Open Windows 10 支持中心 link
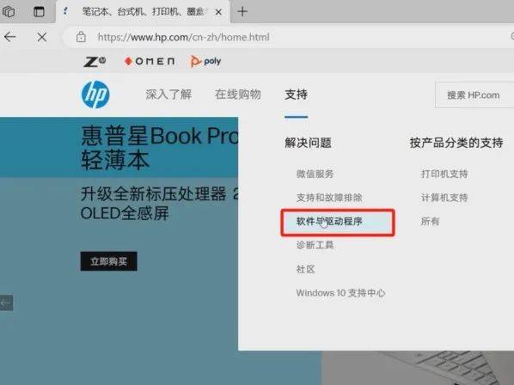514x385 pixels. [x=340, y=292]
